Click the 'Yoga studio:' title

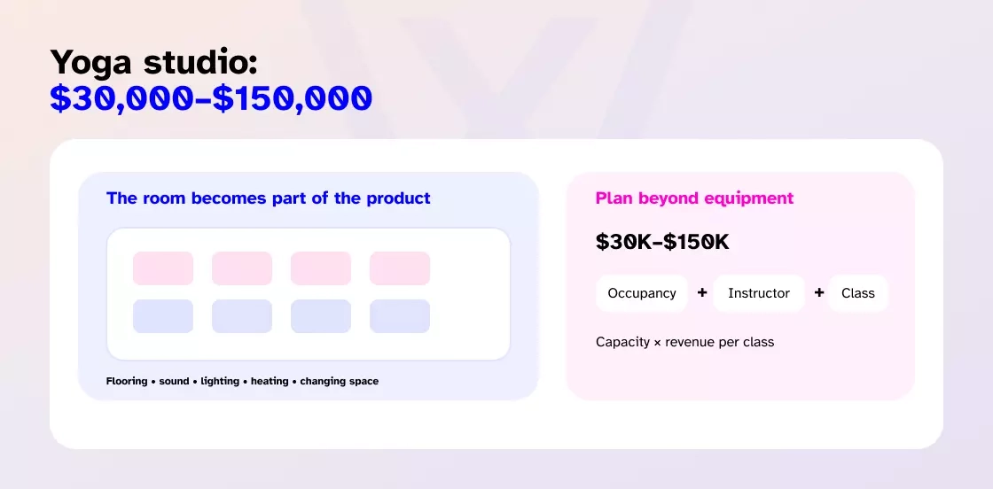point(154,63)
